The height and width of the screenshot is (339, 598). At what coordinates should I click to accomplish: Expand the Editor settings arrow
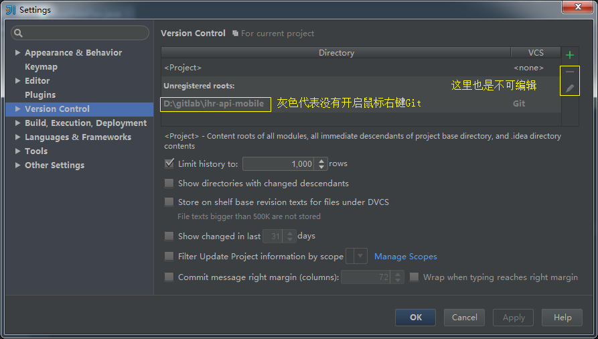(x=17, y=80)
